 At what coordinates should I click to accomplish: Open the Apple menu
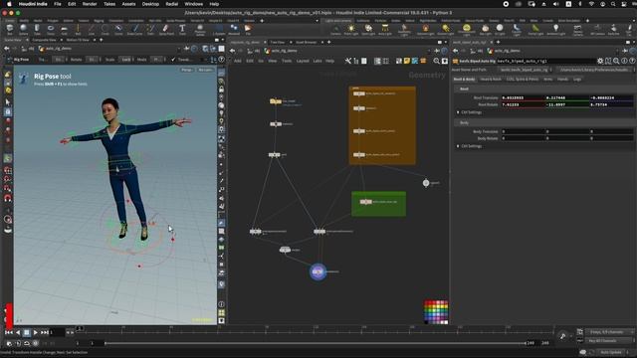(x=9, y=4)
